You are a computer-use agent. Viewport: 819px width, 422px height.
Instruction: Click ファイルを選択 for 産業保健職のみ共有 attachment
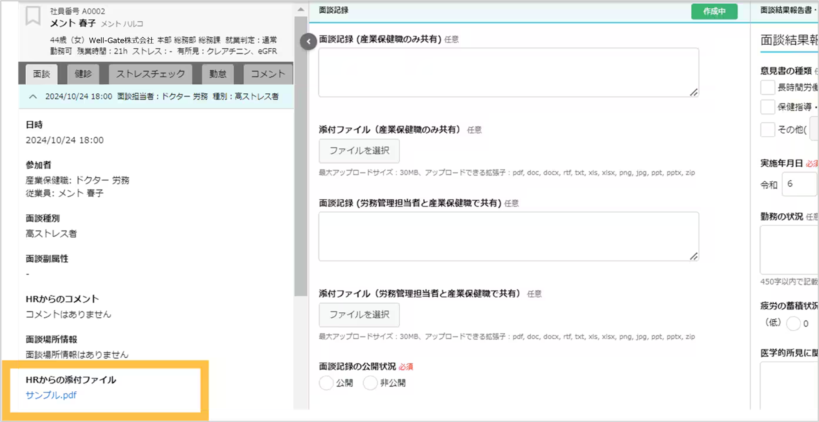359,151
